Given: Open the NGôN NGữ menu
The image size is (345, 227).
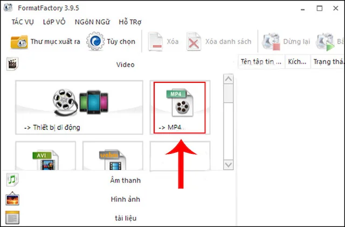Looking at the screenshot, I should click(92, 22).
